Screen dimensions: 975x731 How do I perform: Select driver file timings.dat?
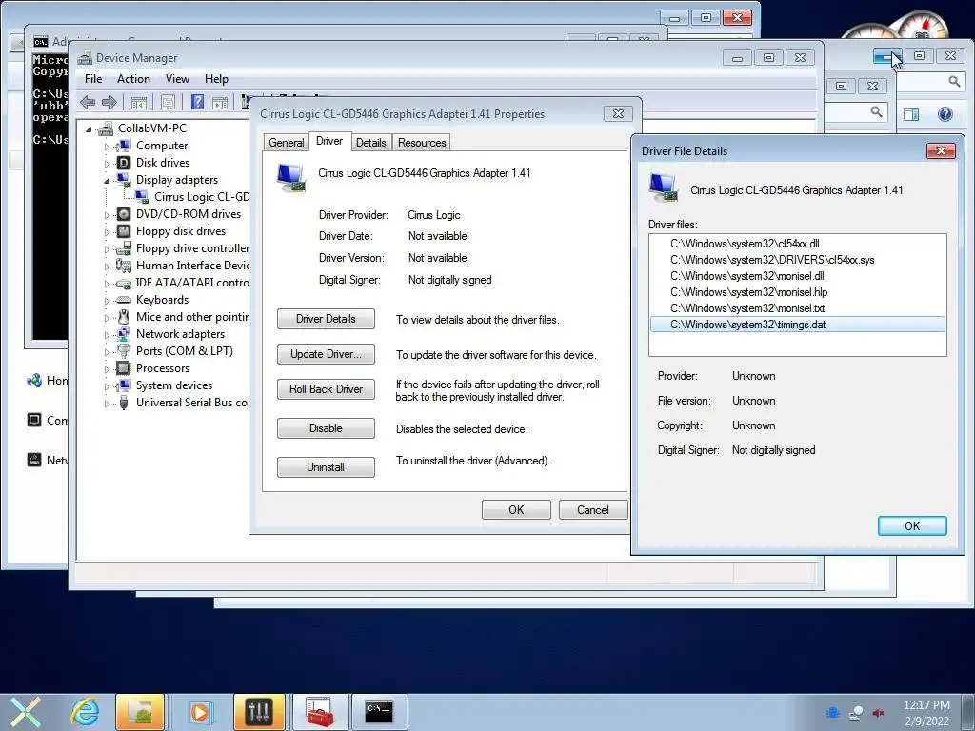(798, 325)
